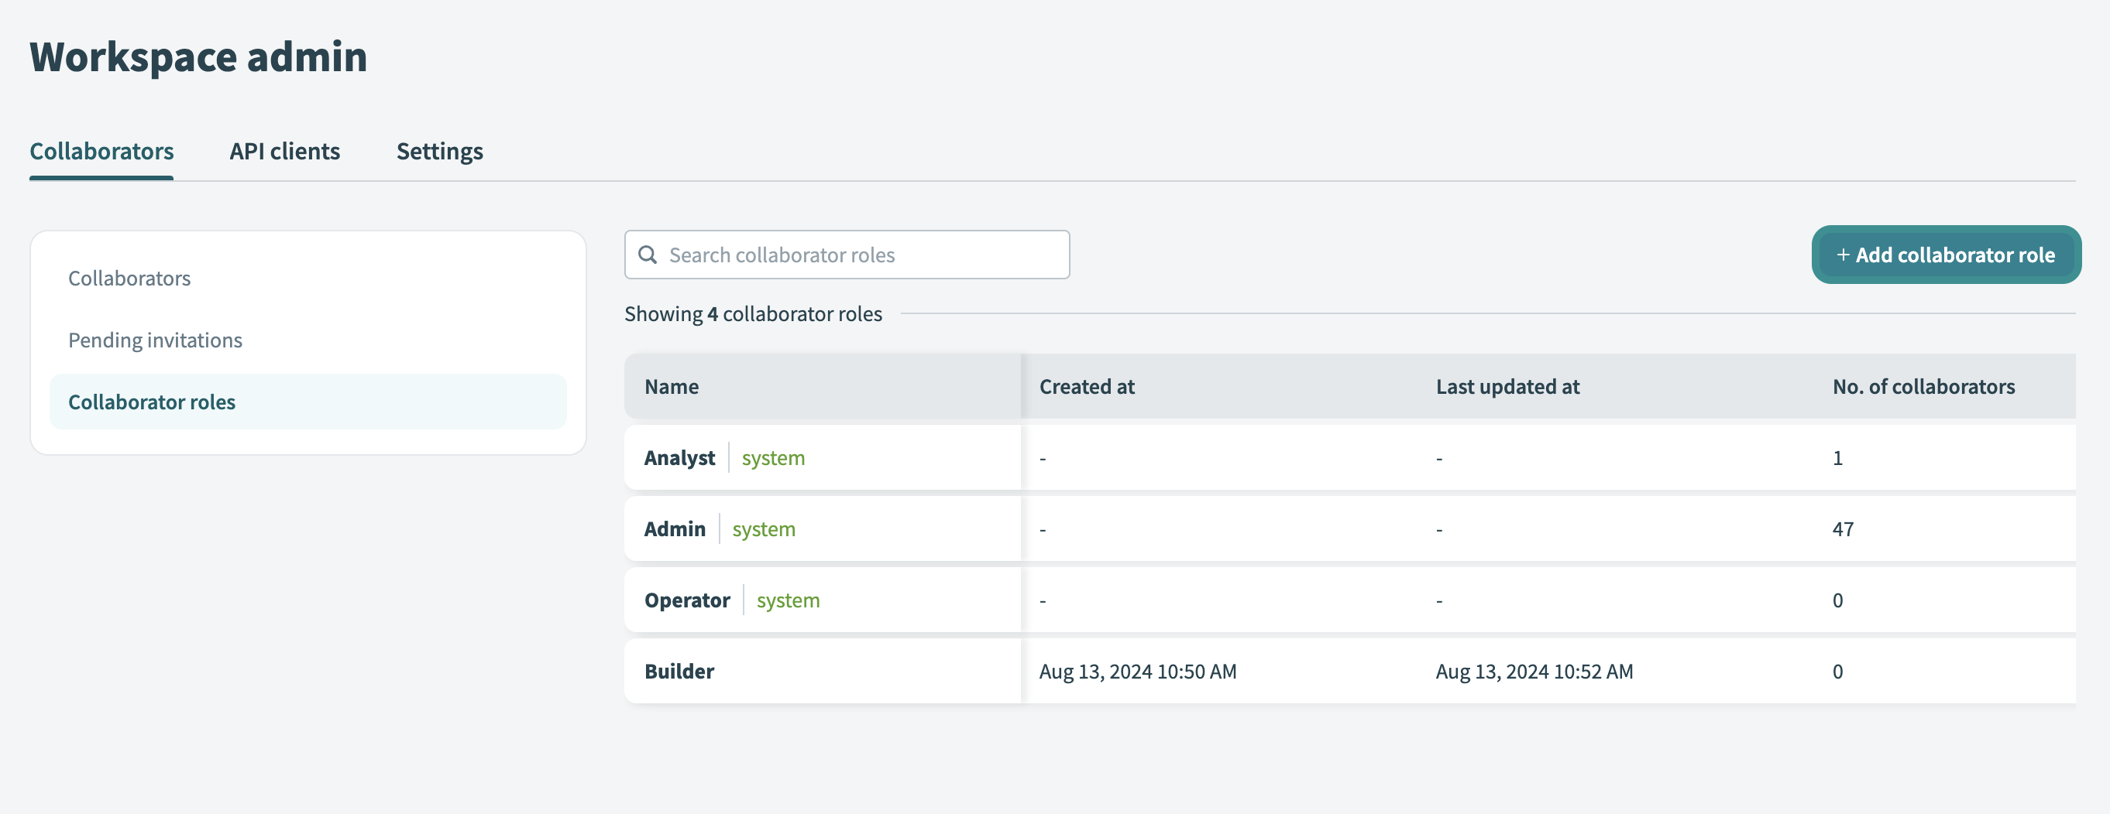Click the Workspace admin page title

click(x=198, y=57)
